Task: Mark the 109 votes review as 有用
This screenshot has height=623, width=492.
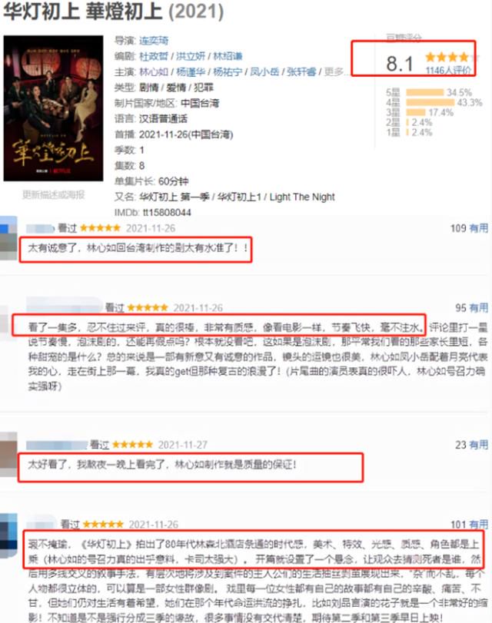Action: 478,228
